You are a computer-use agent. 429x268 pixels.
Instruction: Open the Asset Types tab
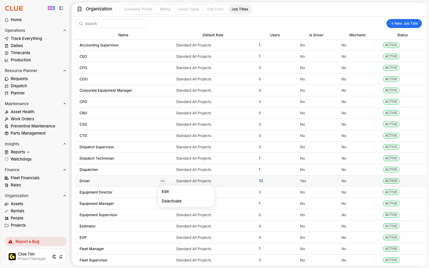189,9
